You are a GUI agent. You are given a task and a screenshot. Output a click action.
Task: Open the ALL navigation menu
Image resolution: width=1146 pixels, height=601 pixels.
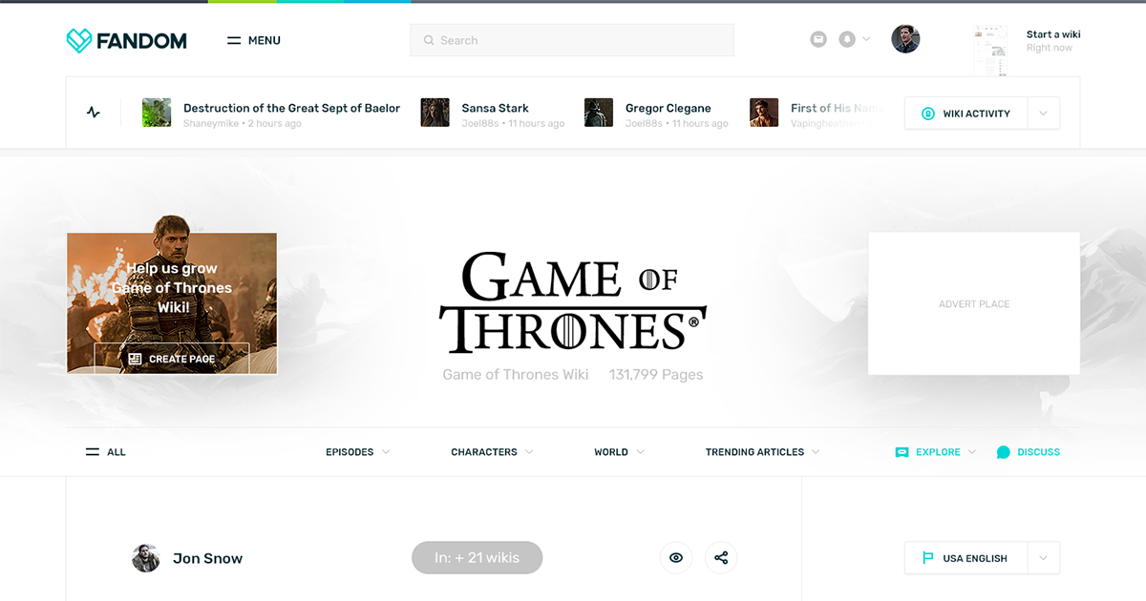click(x=106, y=452)
